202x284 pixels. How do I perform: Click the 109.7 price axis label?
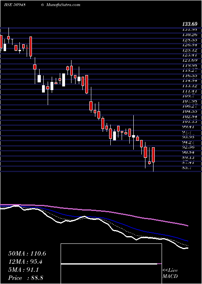coord(188,97)
